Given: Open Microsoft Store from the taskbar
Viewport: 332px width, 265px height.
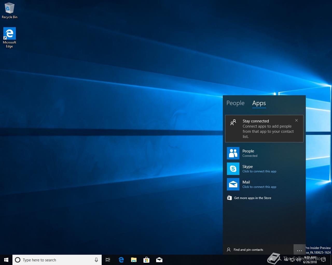Looking at the screenshot, I should click(x=147, y=260).
